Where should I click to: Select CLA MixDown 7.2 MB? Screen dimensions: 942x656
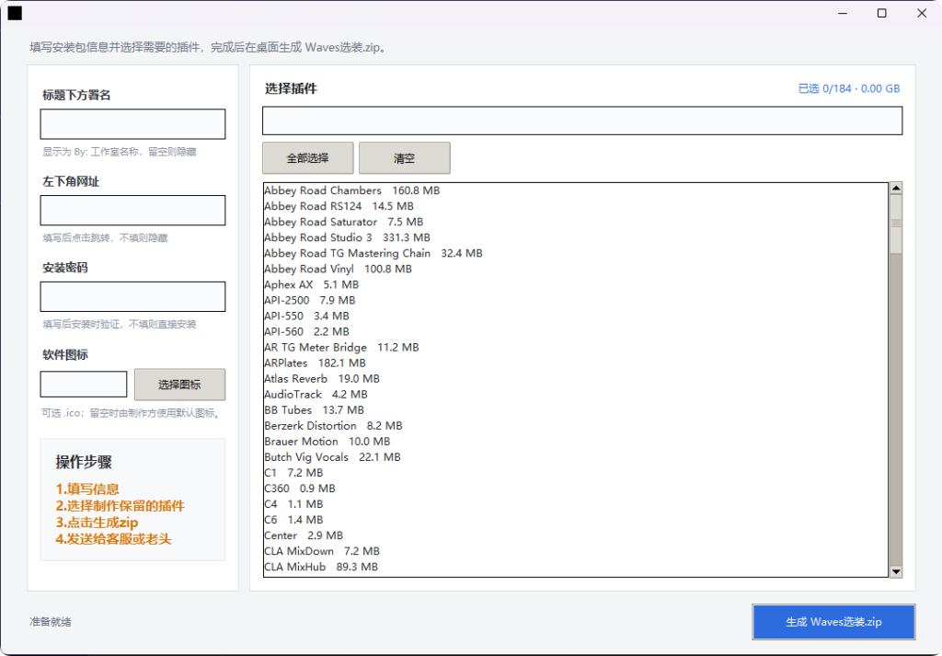pos(576,550)
